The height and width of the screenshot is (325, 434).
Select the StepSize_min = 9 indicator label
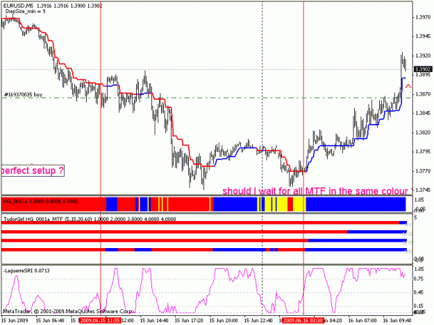coord(25,11)
